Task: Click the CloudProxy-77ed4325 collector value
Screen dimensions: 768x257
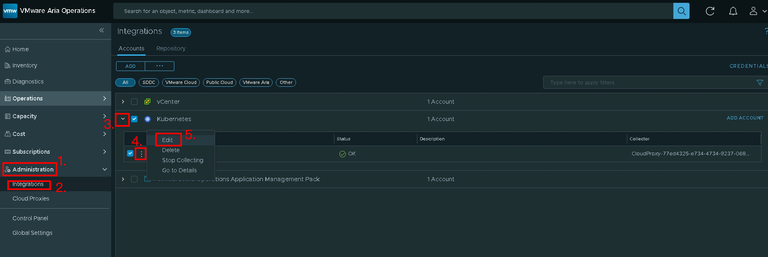Action: pyautogui.click(x=690, y=154)
